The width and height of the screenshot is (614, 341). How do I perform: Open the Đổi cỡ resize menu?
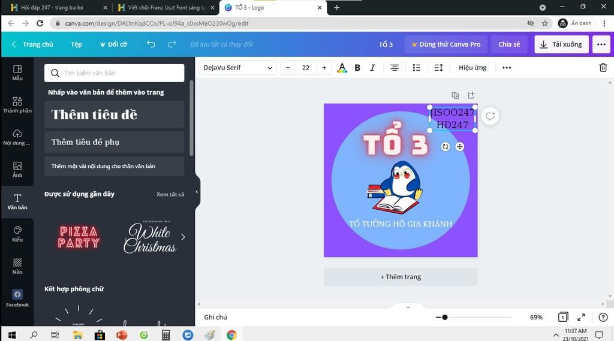[x=113, y=44]
